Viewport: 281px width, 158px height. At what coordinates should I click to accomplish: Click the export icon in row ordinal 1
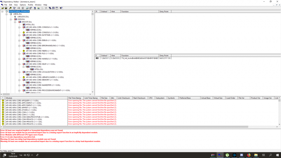[x=97, y=58]
